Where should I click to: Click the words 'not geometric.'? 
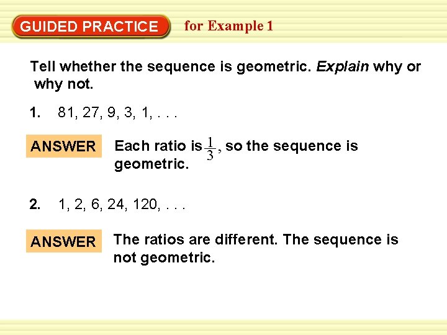click(x=164, y=258)
